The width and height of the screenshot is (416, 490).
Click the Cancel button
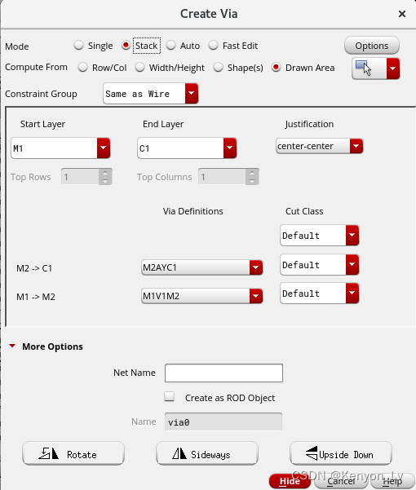point(341,481)
